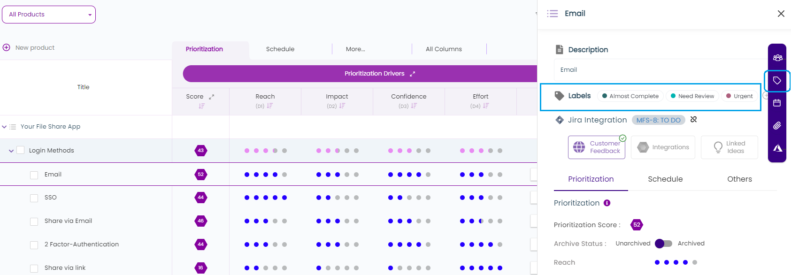
Task: Sort by Reach column sort icon
Action: (x=270, y=106)
